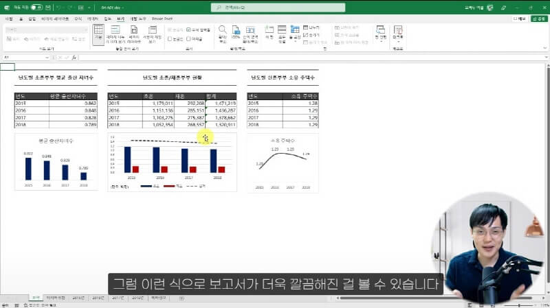The width and height of the screenshot is (550, 308).
Task: Select cell with value 268,557
Action: 190,125
